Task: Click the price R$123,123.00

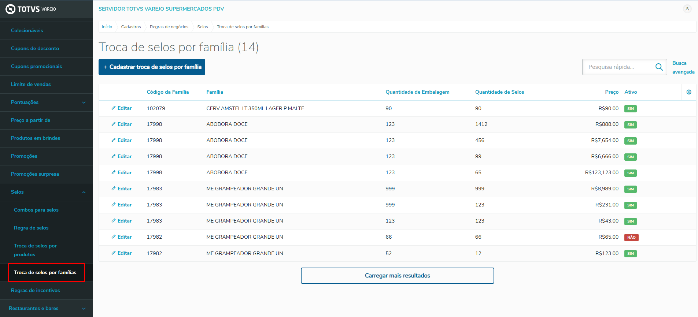Action: point(602,173)
